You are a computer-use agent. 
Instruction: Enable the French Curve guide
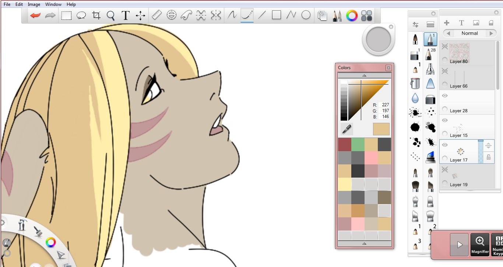pyautogui.click(x=186, y=15)
